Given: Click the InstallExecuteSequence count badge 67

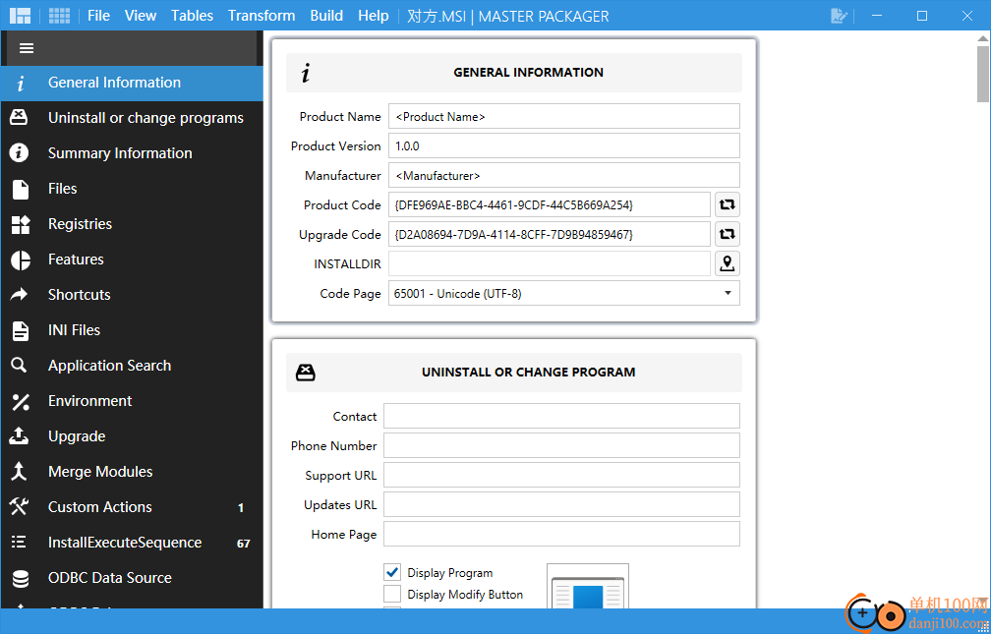Looking at the screenshot, I should 244,543.
